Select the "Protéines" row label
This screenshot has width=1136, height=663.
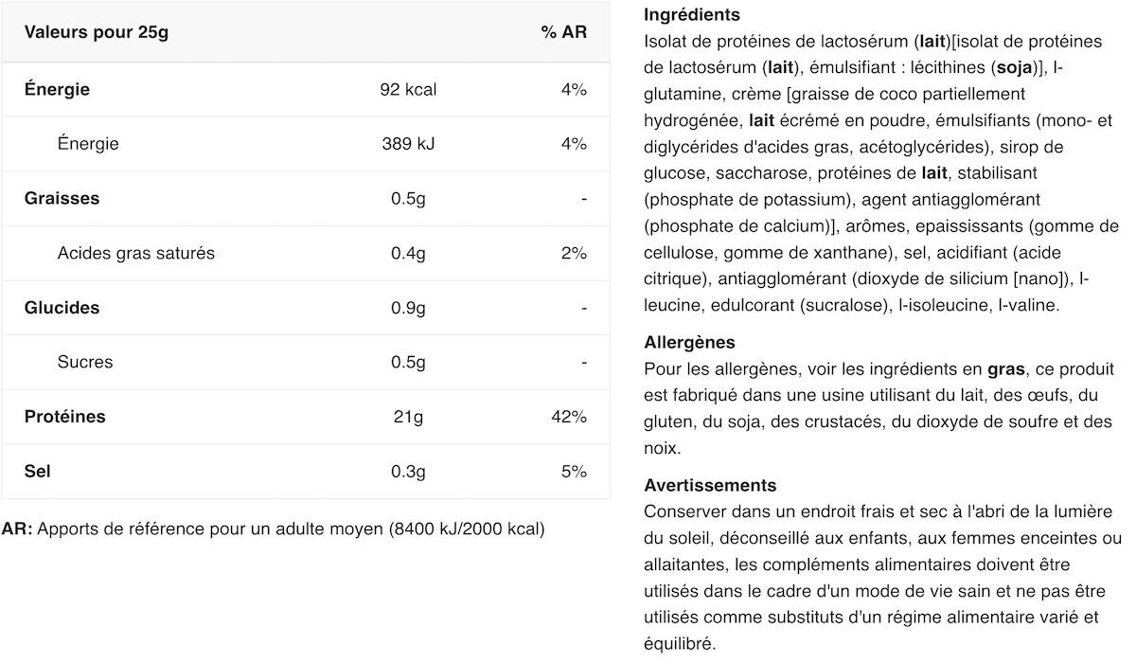pyautogui.click(x=64, y=417)
